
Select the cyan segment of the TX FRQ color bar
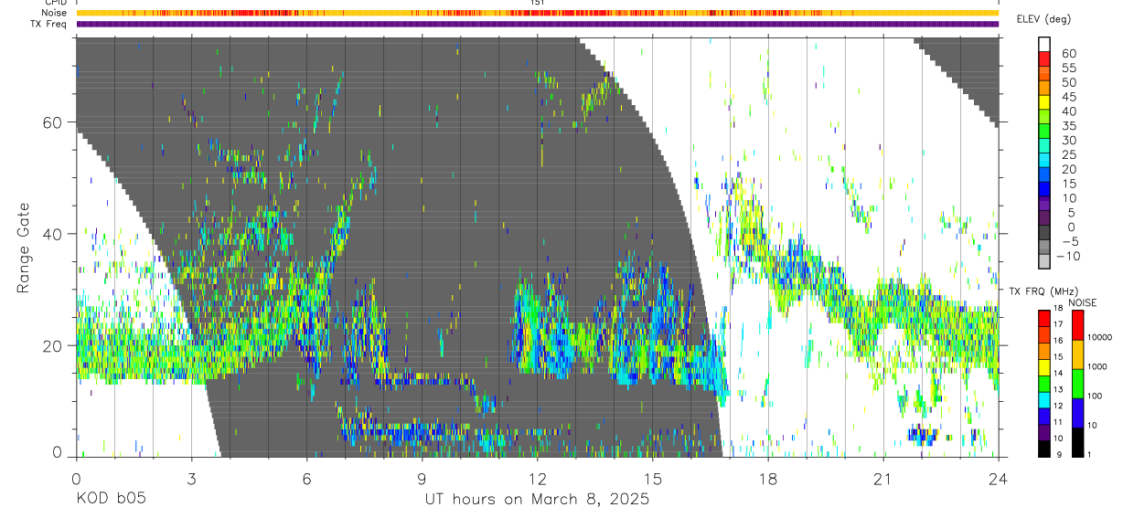tap(1044, 400)
